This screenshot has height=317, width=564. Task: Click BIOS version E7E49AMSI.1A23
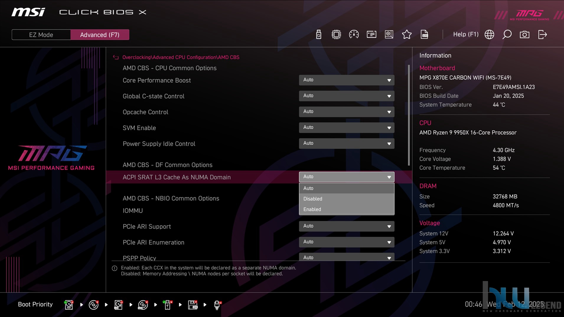point(514,87)
